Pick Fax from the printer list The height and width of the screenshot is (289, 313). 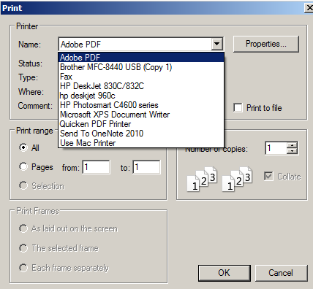tap(141, 77)
